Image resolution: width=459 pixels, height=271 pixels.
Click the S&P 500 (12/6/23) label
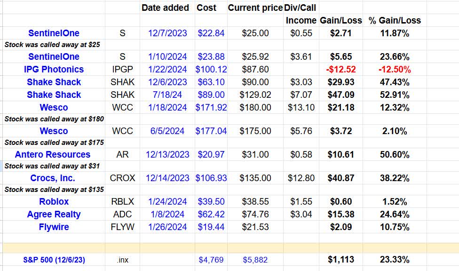tap(54, 260)
